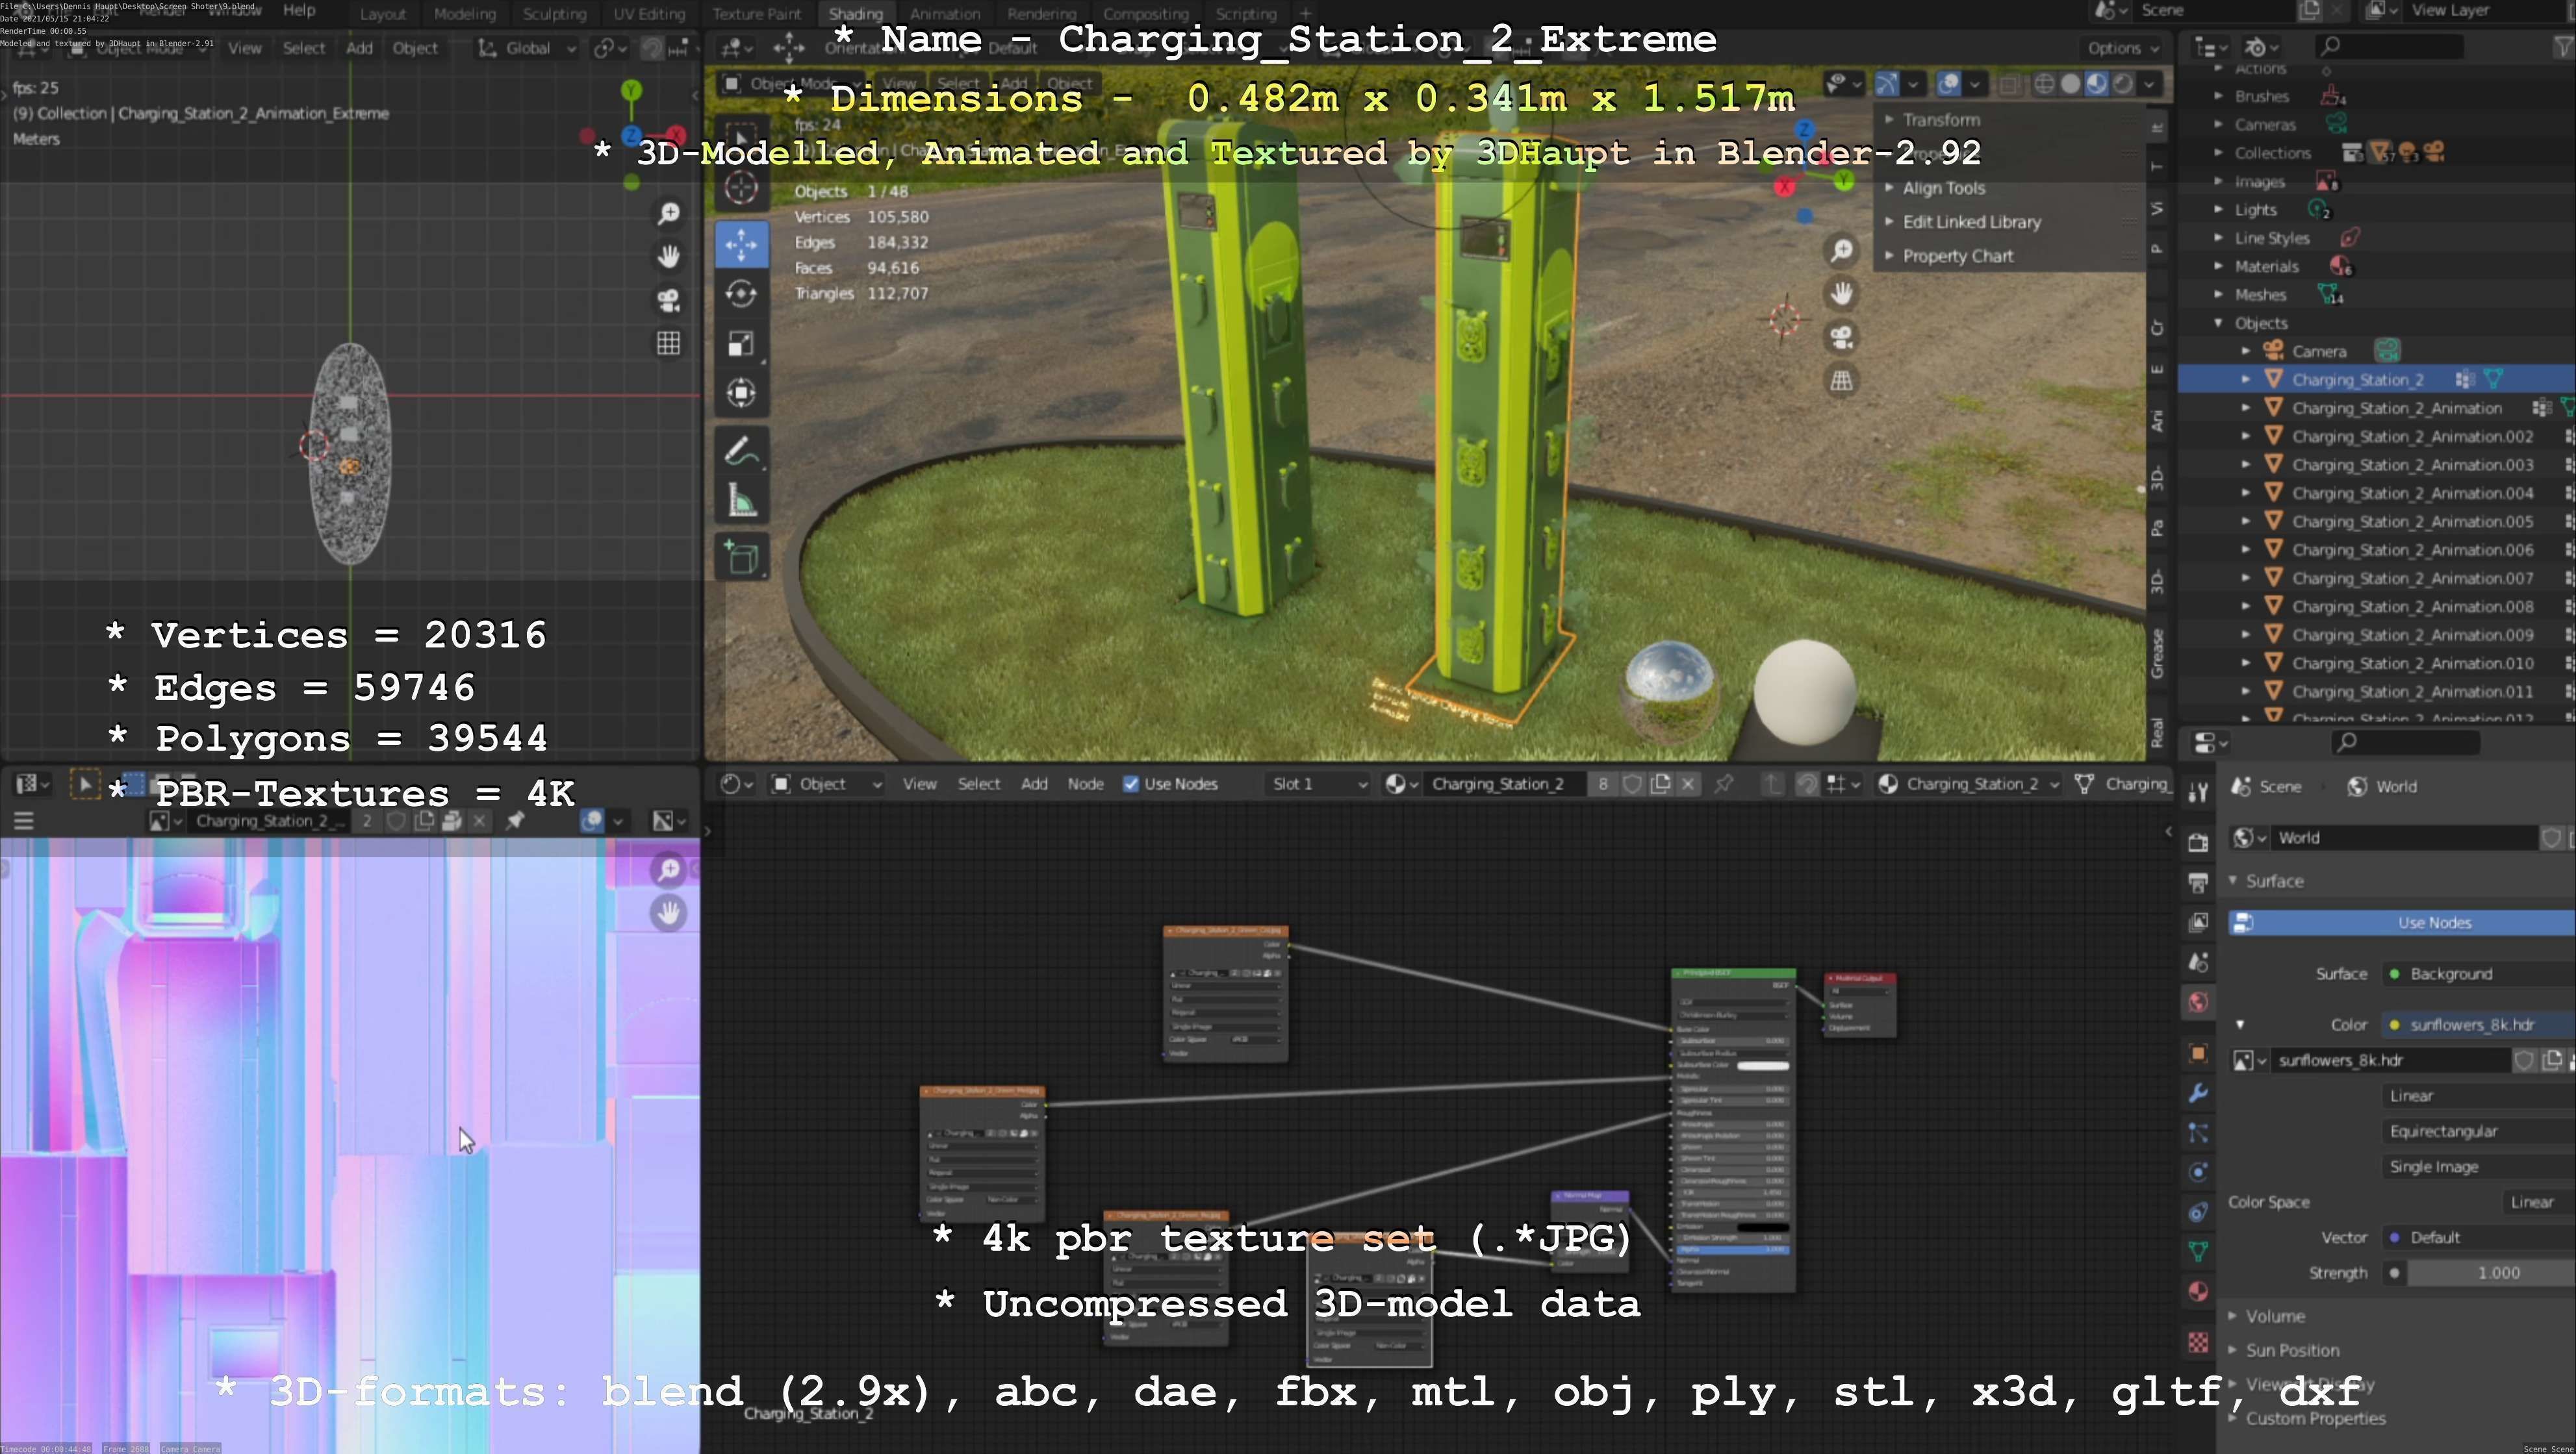Select the Annotate pencil tool
The image size is (2576, 1454).
tap(741, 452)
